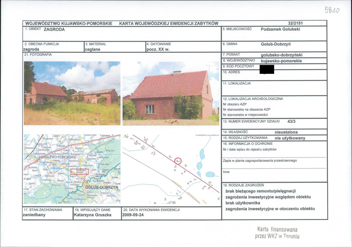
Task: Select powiat value 'golubsko-dobrzyński'
Action: (x=281, y=55)
